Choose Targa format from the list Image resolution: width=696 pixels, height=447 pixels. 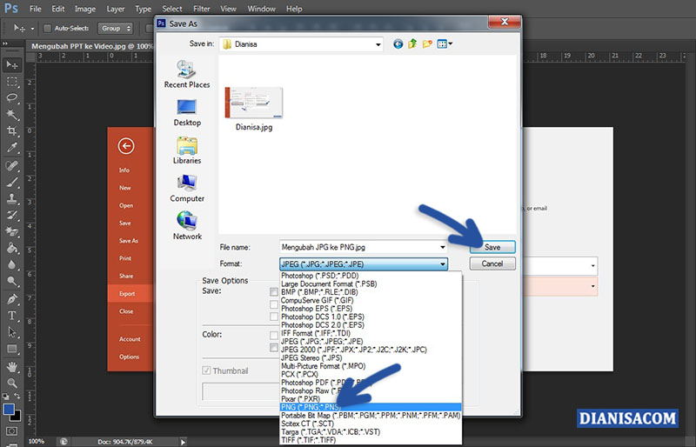(x=371, y=432)
